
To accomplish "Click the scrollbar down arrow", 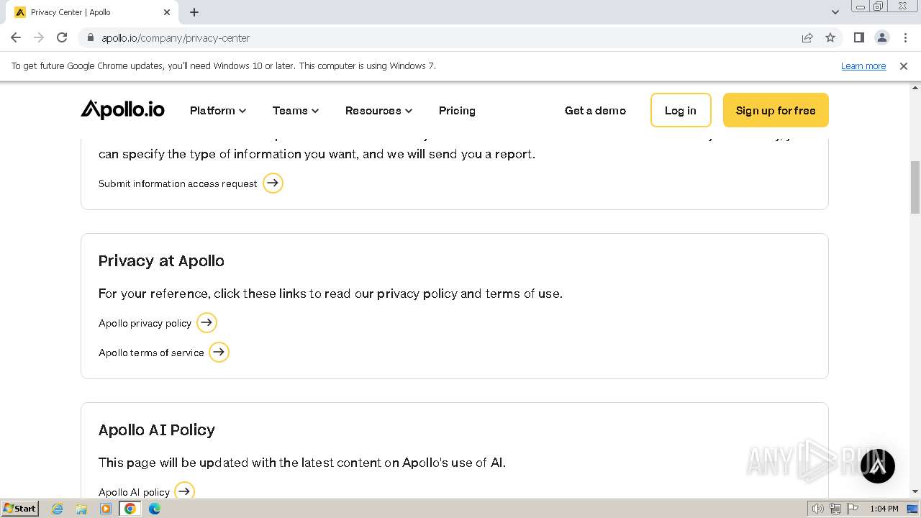I will point(915,492).
